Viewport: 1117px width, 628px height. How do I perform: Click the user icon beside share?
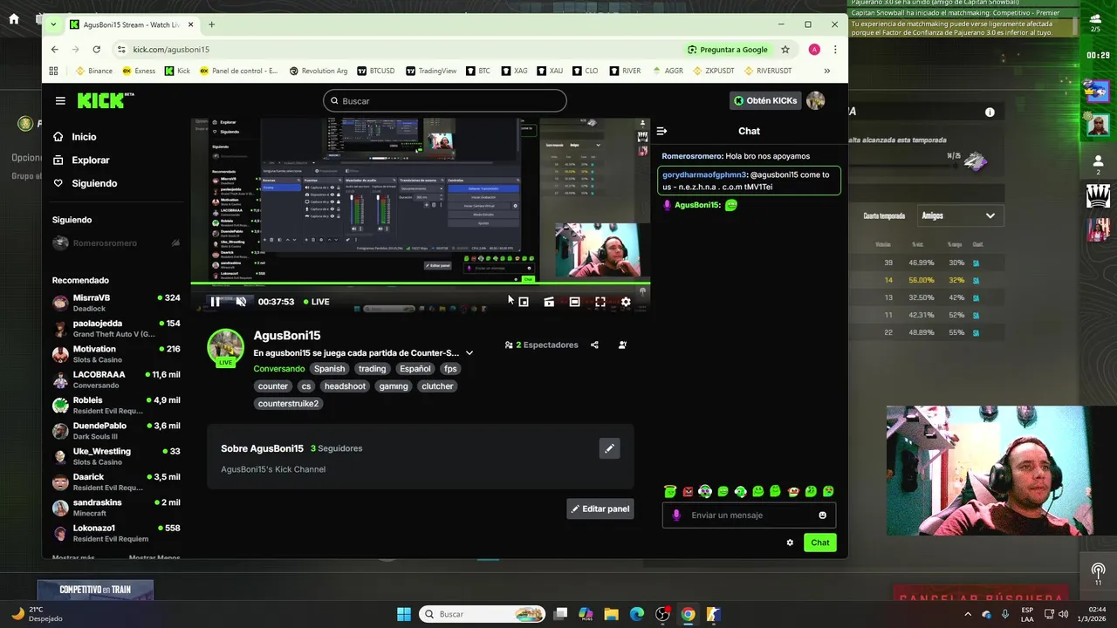622,345
